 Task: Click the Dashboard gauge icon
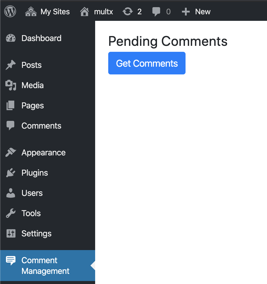pyautogui.click(x=11, y=38)
